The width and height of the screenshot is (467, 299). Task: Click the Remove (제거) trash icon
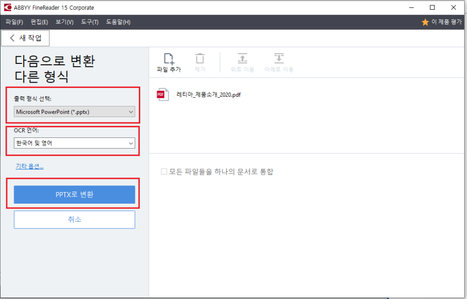(200, 59)
